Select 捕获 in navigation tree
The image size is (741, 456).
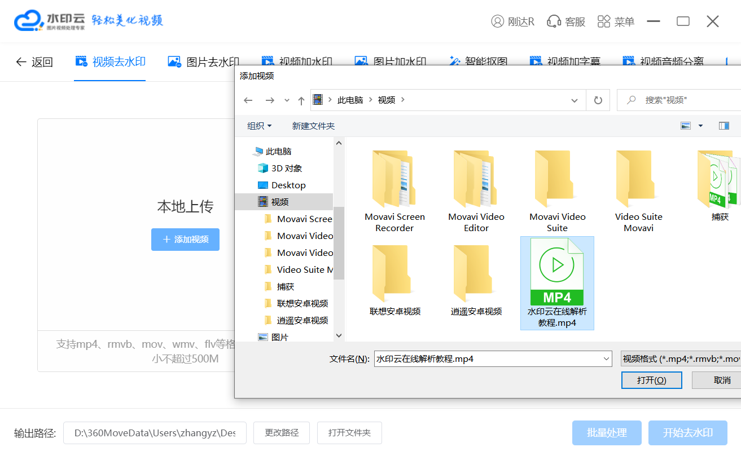pos(279,286)
